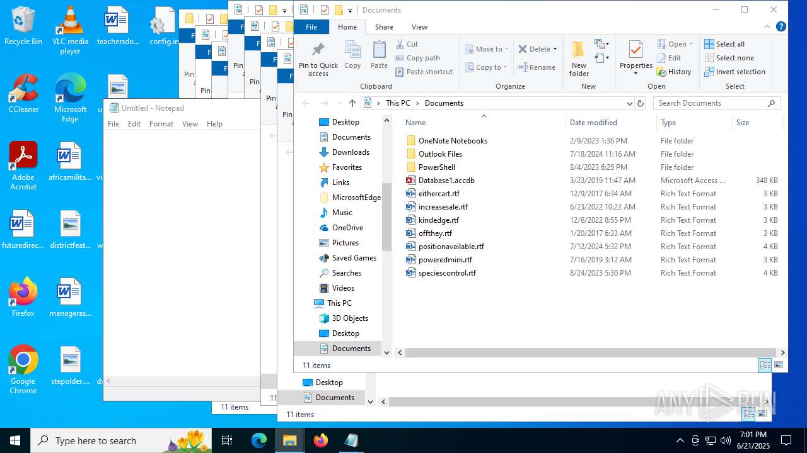807x453 pixels.
Task: Expand address bar history dropdown
Action: coord(629,103)
